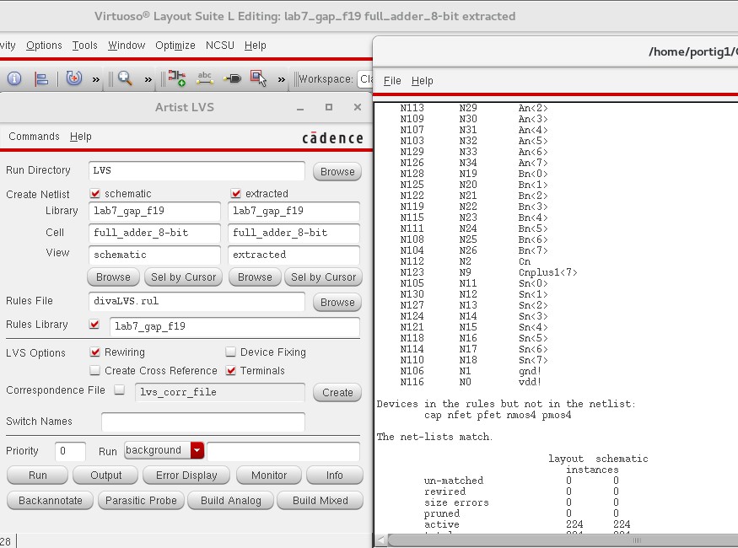Expand the toolbar overflow after zoom icon

[x=148, y=79]
